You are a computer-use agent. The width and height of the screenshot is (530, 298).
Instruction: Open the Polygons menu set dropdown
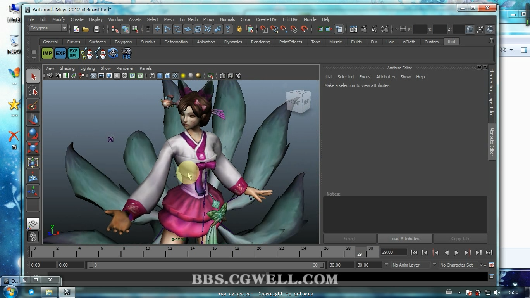48,28
